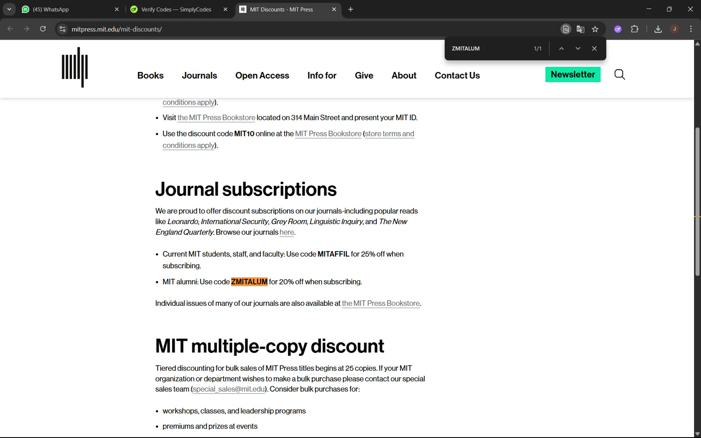Open 'store terms and' link after MIT10

[x=389, y=134]
